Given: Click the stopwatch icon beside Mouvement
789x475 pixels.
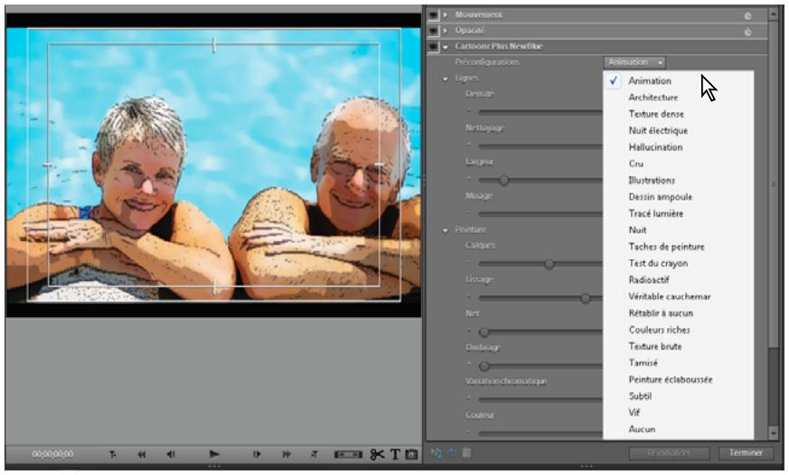Looking at the screenshot, I should [747, 16].
